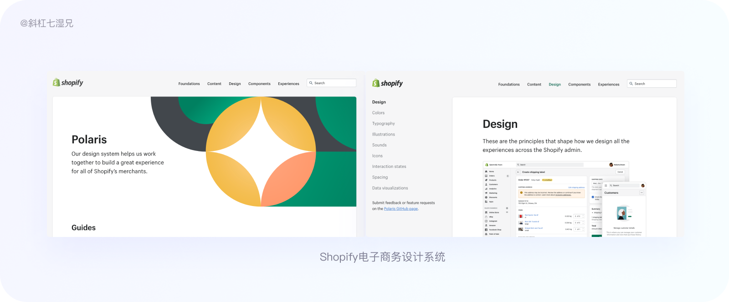The width and height of the screenshot is (729, 302).
Task: Open Components in the Design page nav
Action: click(580, 85)
